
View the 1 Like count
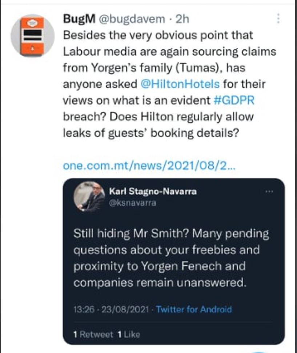click(128, 334)
